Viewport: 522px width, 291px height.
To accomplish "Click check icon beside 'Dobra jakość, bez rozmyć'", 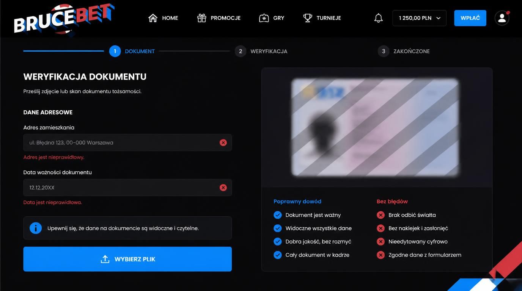I will pyautogui.click(x=278, y=242).
